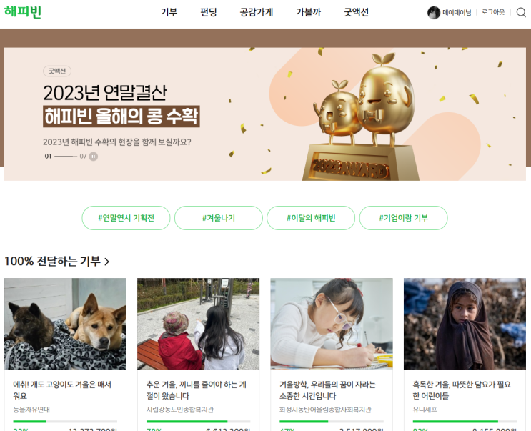Open the two dogs donation thumbnail
Image resolution: width=531 pixels, height=431 pixels.
[65, 324]
